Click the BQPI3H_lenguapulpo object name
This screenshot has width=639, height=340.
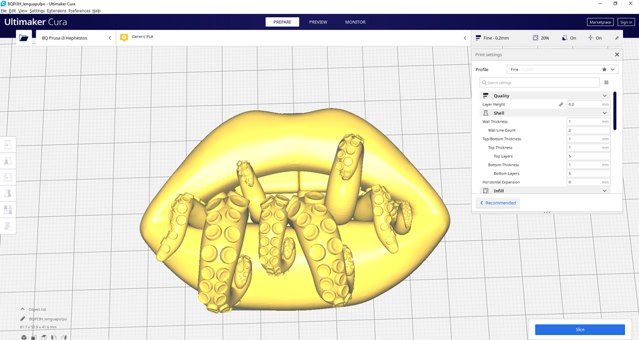point(48,319)
